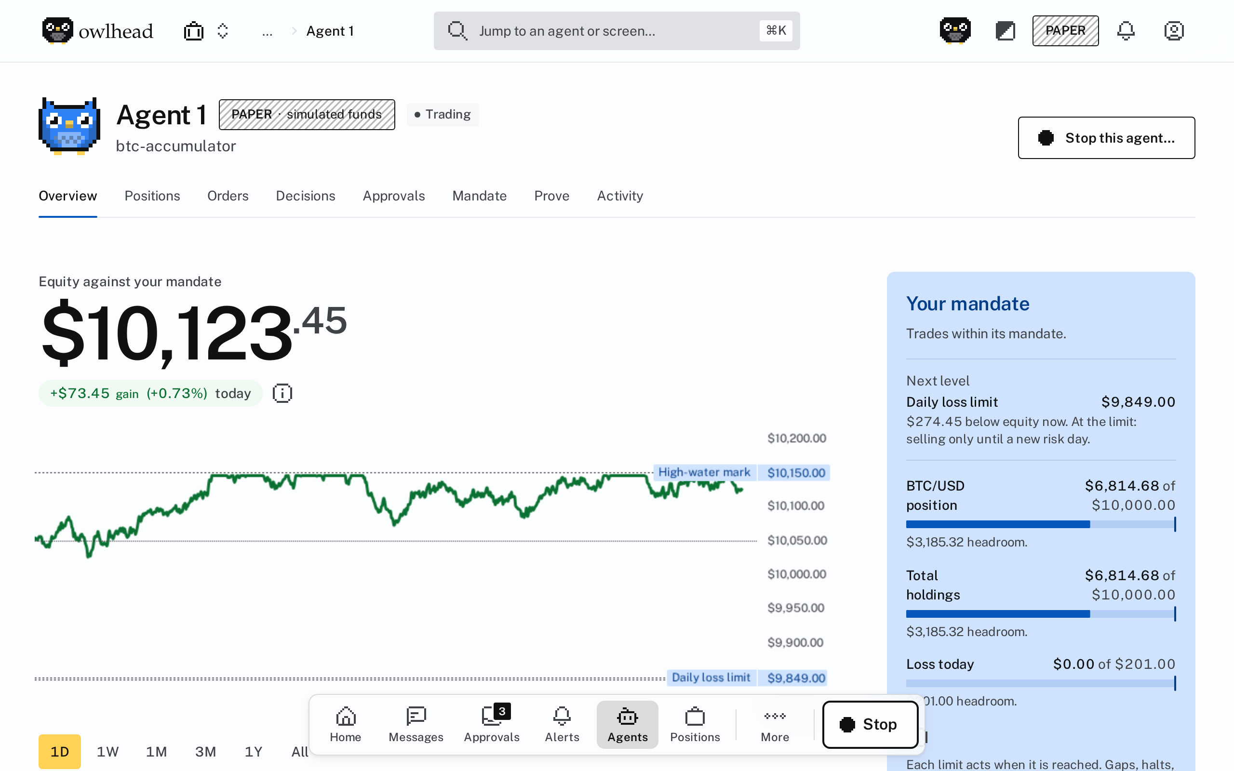This screenshot has width=1234, height=771.
Task: Select Agents in bottom dock
Action: (627, 725)
